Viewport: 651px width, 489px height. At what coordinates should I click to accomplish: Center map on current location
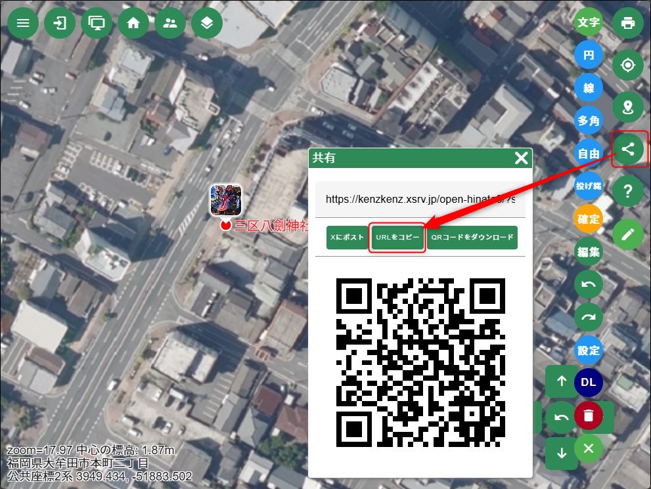[x=627, y=65]
